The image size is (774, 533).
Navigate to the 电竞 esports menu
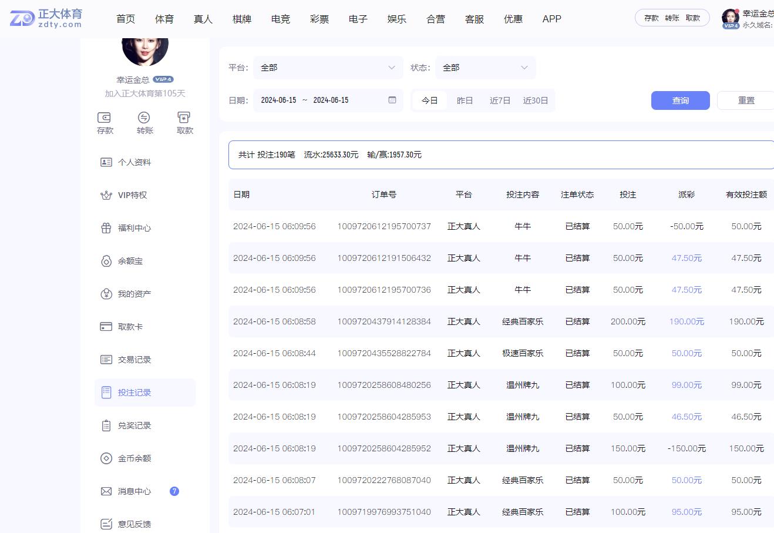tap(280, 19)
